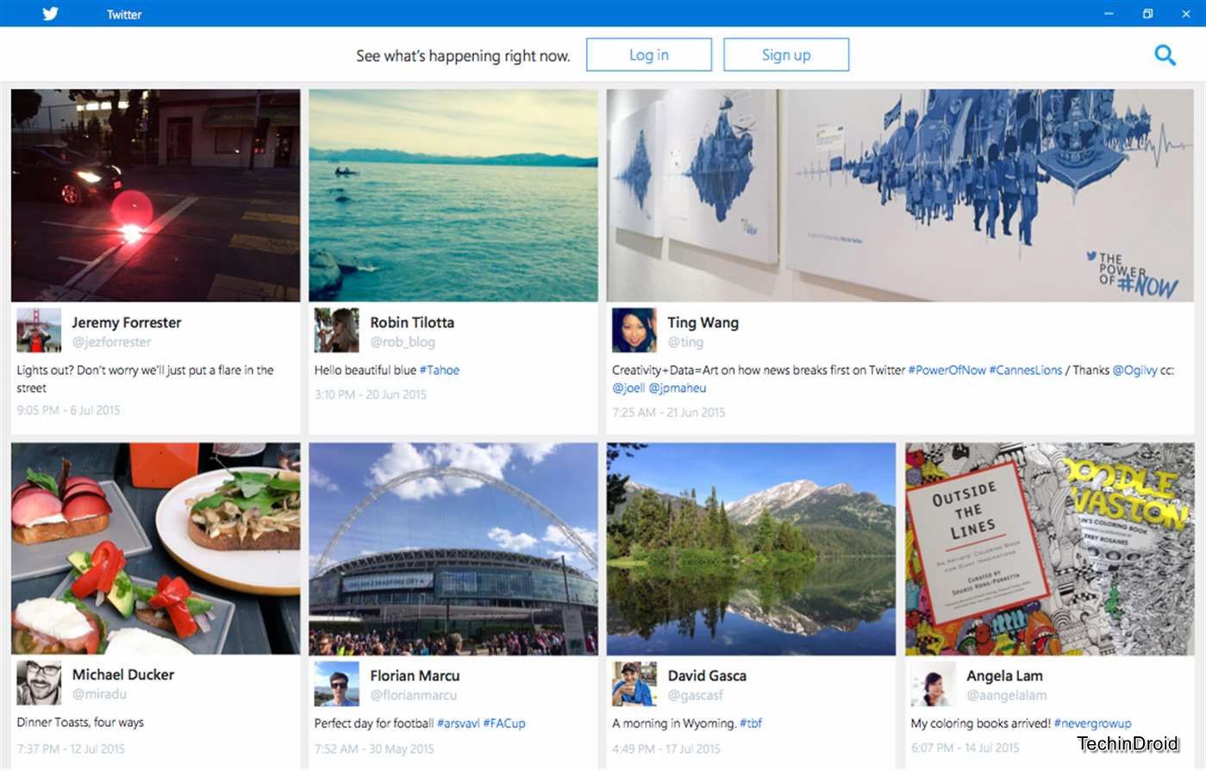The image size is (1206, 770).
Task: Open the Michael Ducker name link
Action: (x=123, y=674)
